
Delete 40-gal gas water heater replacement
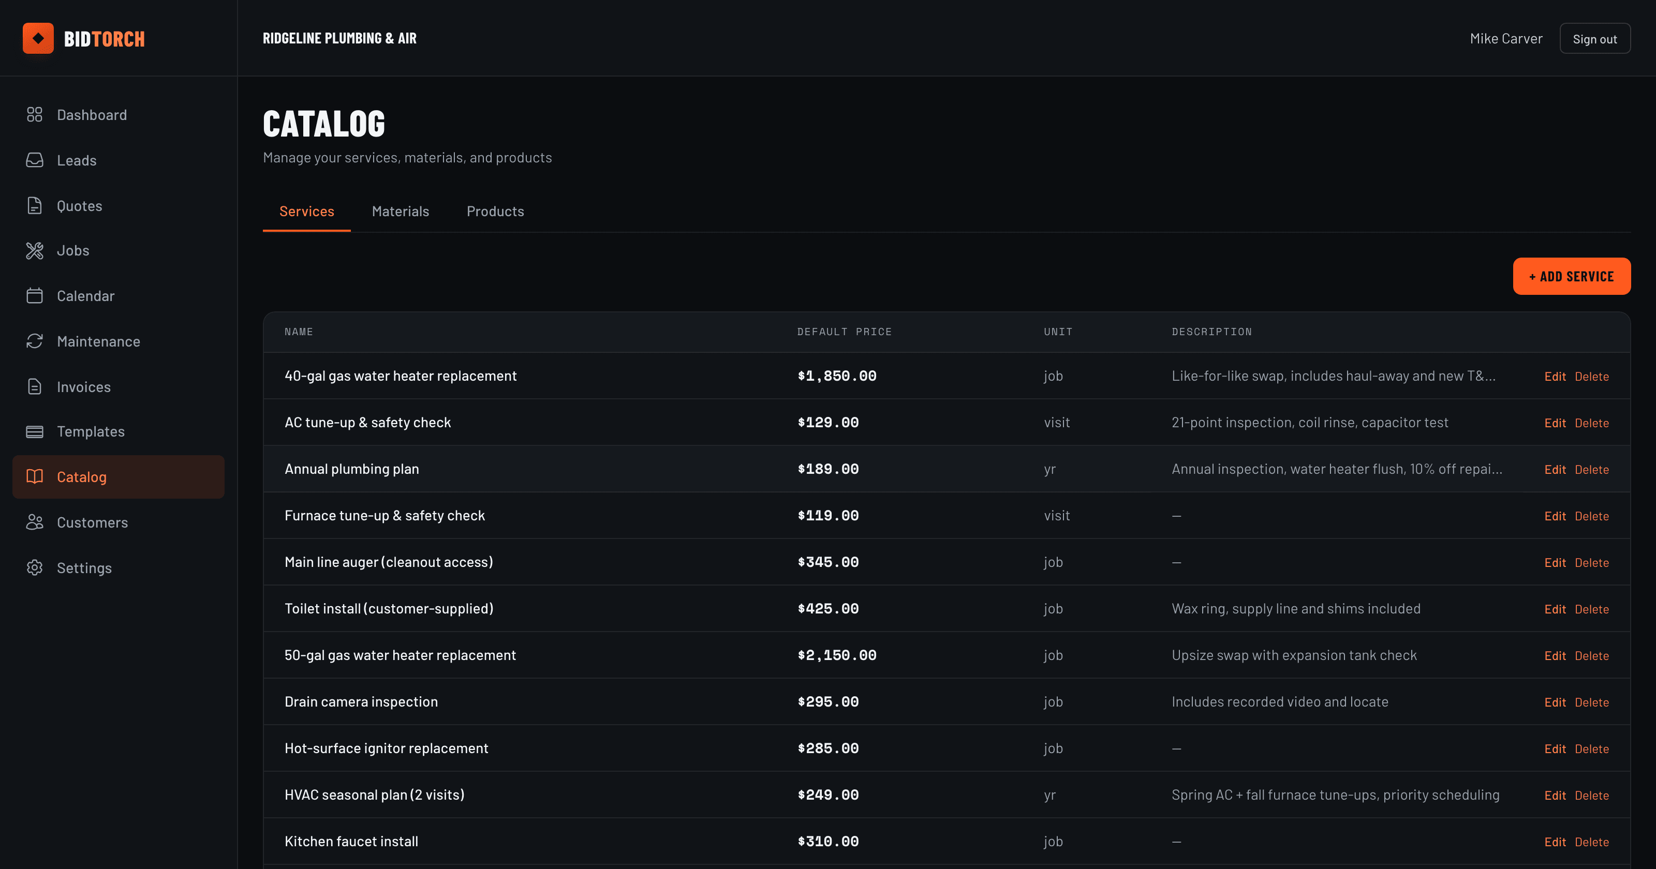click(x=1591, y=377)
